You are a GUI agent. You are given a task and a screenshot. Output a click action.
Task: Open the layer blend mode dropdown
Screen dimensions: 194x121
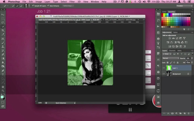tap(171, 58)
